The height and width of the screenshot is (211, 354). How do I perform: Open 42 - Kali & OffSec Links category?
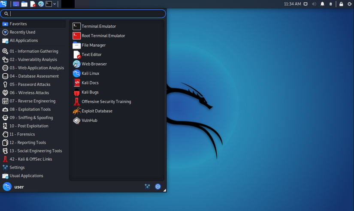click(x=33, y=159)
